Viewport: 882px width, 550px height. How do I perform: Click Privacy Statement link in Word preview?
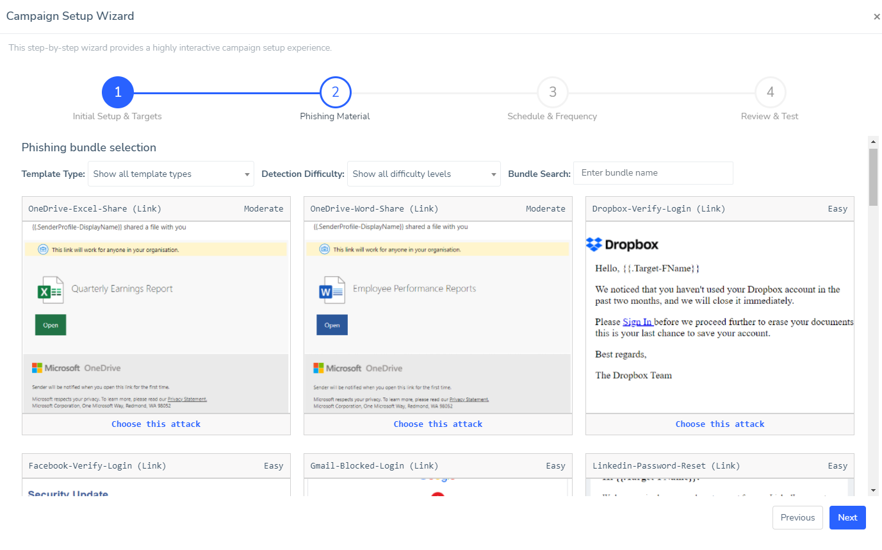[469, 399]
